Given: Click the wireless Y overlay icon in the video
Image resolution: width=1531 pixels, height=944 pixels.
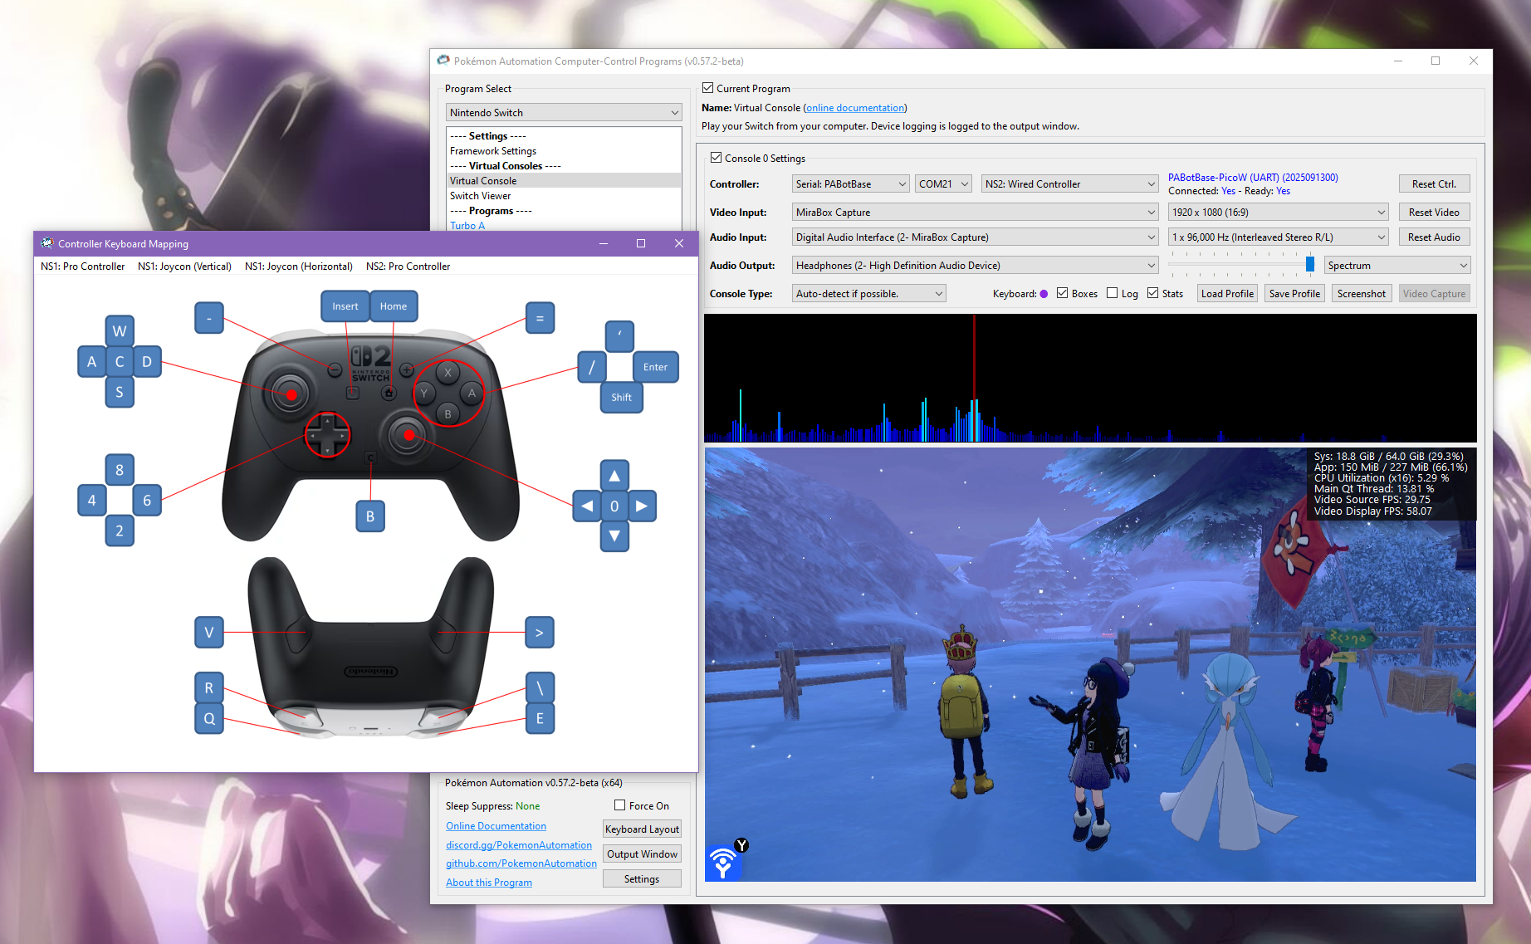Looking at the screenshot, I should pos(725,861).
